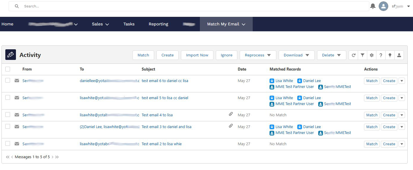The width and height of the screenshot is (413, 170).
Task: Click attachment paperclip on 'Test email 3' row
Action: point(231,126)
